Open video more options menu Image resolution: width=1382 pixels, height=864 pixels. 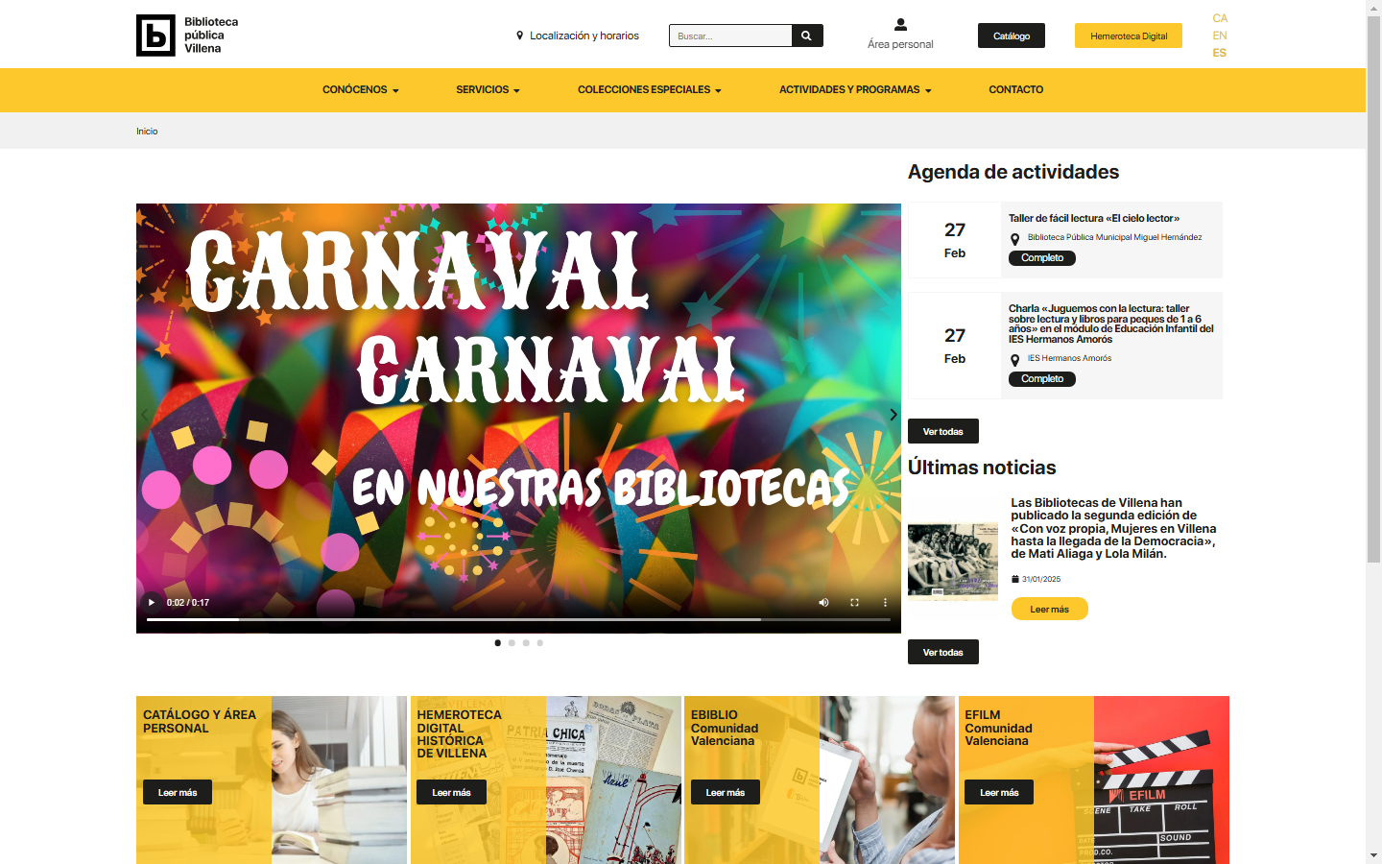point(885,603)
